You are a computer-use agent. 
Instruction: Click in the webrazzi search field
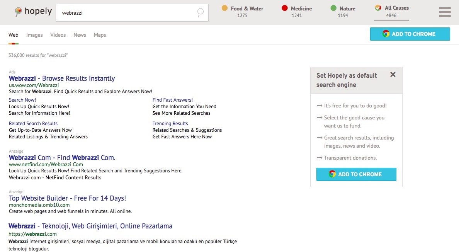coord(127,13)
